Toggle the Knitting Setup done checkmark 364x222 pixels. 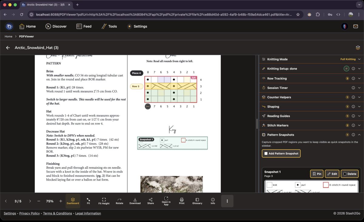pyautogui.click(x=346, y=69)
